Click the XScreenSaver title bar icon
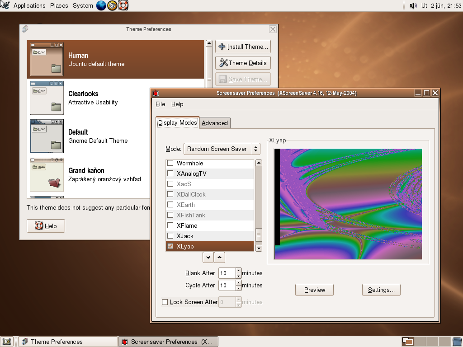The width and height of the screenshot is (463, 347). click(156, 93)
